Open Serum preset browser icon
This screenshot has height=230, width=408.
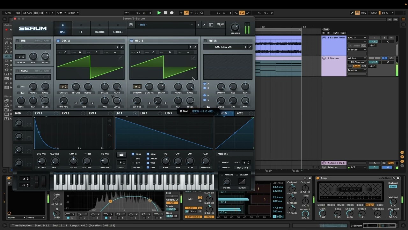[x=211, y=25]
